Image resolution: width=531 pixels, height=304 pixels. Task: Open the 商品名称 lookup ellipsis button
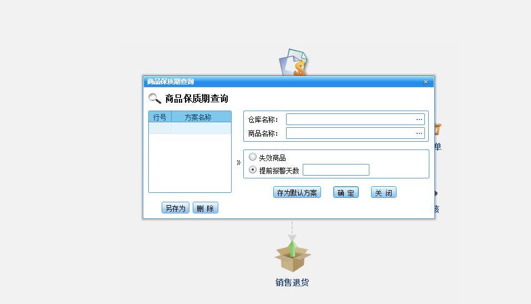coord(419,133)
